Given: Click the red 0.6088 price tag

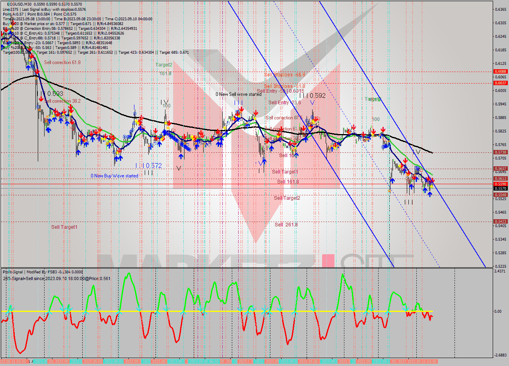Looking at the screenshot, I should coord(500,72).
